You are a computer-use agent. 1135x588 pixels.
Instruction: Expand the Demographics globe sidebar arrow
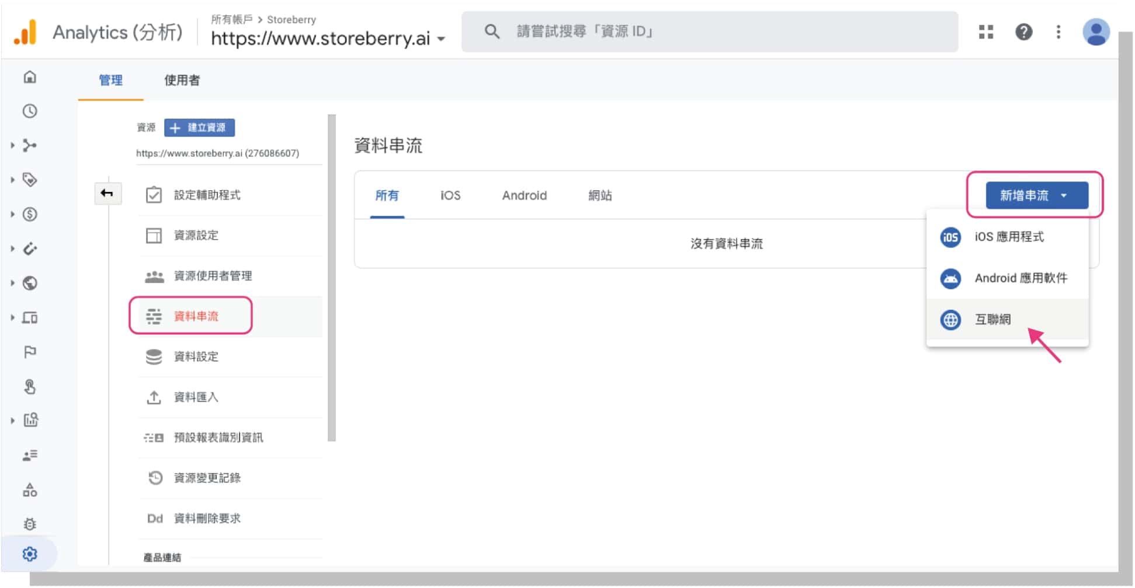click(12, 283)
